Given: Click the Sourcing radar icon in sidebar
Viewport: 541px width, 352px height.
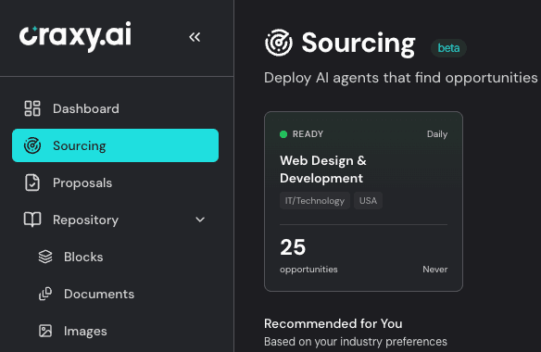Looking at the screenshot, I should coord(32,145).
